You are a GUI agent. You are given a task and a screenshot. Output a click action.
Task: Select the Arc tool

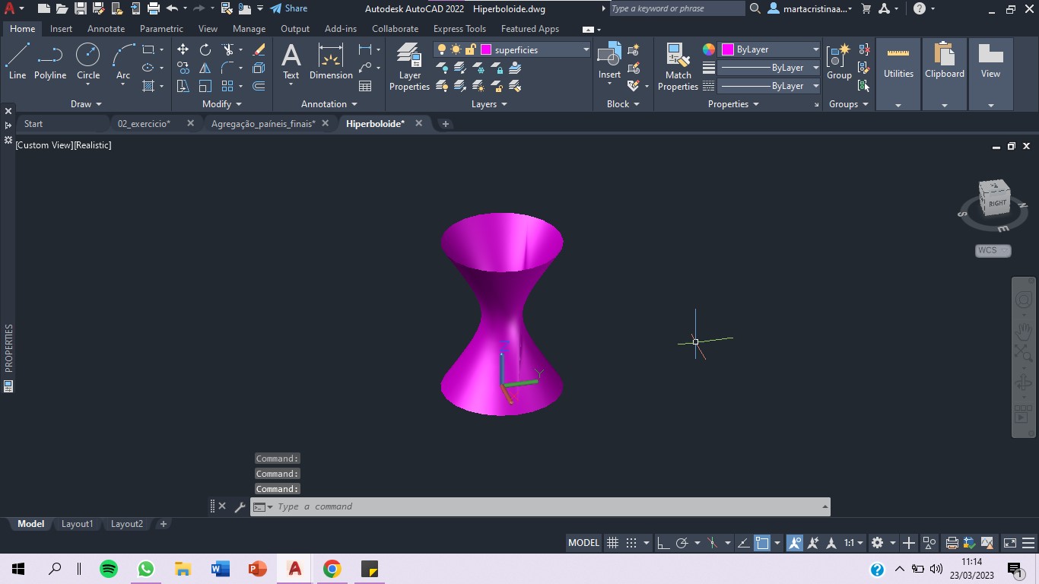[123, 62]
